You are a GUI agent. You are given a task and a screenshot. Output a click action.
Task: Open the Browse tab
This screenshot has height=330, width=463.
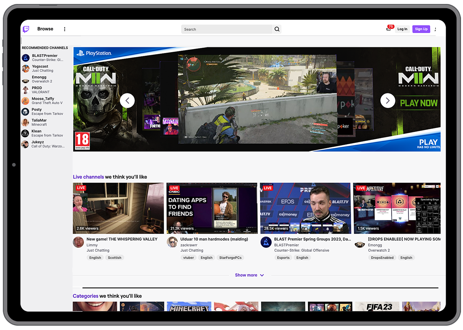coord(45,29)
